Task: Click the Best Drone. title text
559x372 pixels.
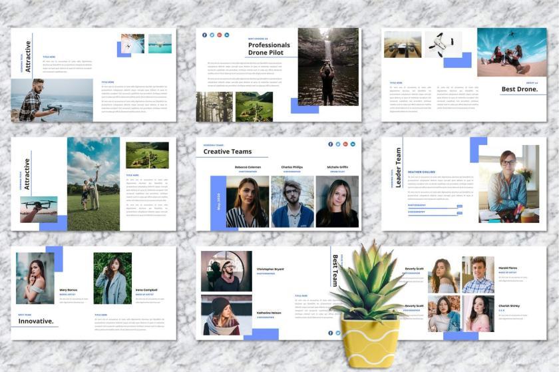Action: pyautogui.click(x=520, y=89)
